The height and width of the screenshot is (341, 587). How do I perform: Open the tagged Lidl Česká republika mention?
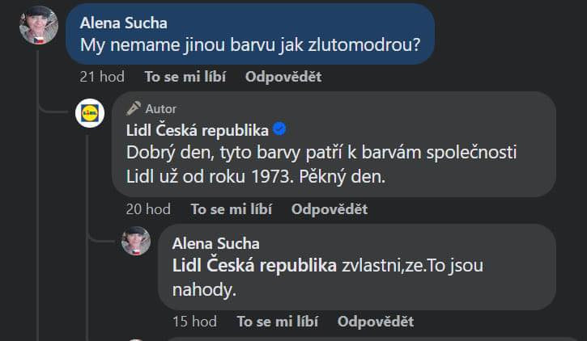[254, 266]
